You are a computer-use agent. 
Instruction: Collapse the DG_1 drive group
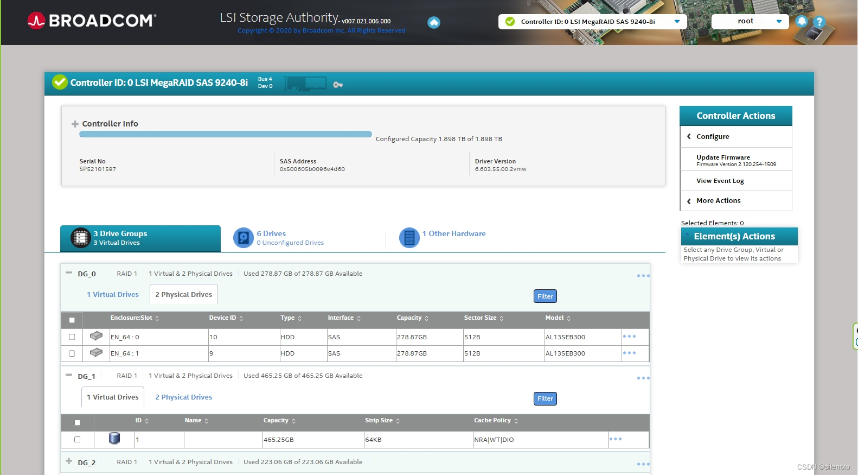pos(69,375)
